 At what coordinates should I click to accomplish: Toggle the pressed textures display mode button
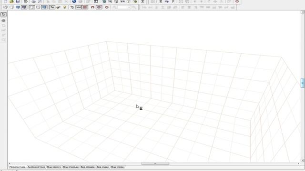pyautogui.click(x=24, y=7)
